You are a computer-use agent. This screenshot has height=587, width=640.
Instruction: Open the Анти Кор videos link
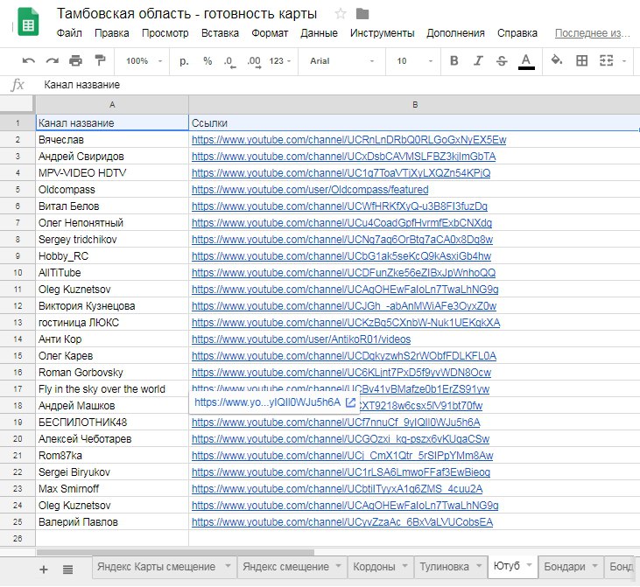pyautogui.click(x=301, y=339)
